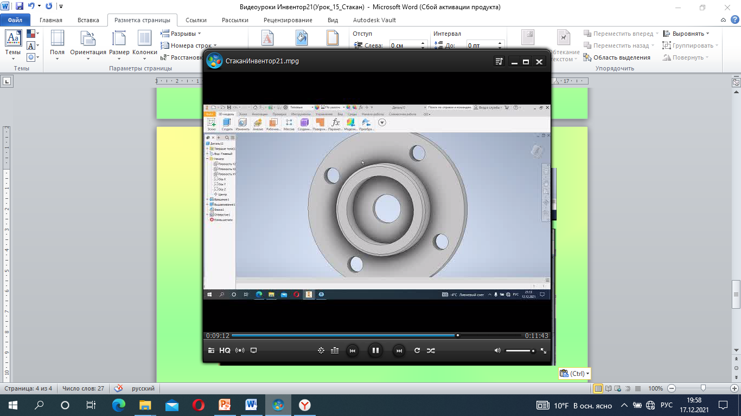Open the Paste Options (Ctrl) button

click(574, 373)
